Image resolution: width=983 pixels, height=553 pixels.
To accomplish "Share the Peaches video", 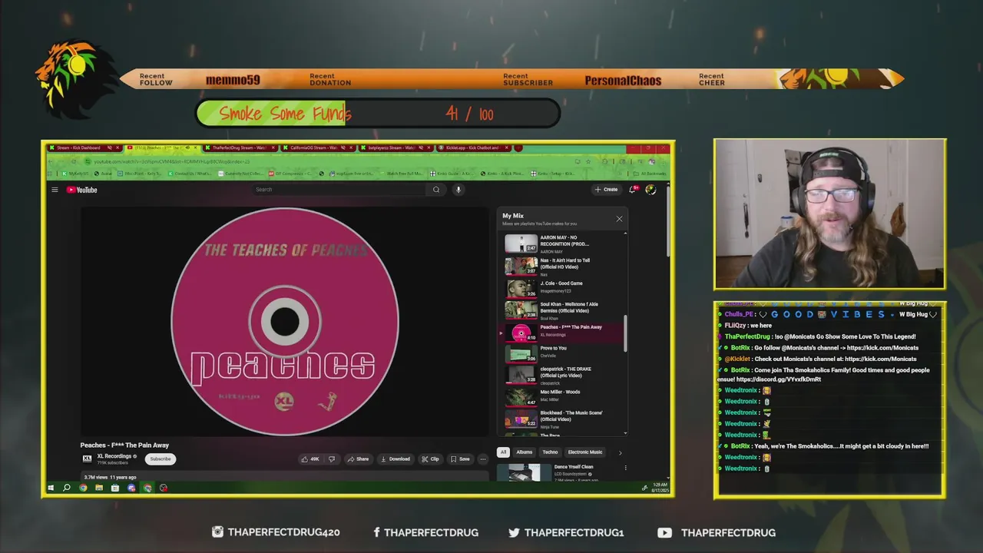I will coord(358,459).
